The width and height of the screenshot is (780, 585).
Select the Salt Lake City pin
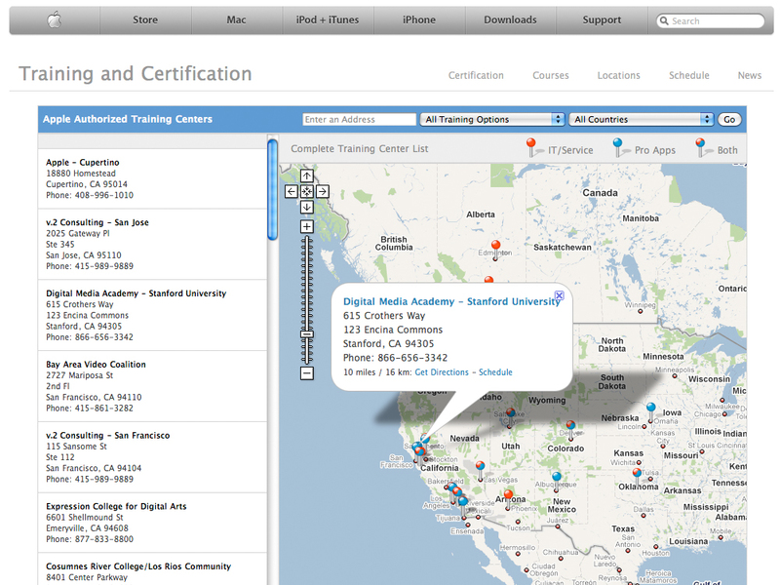(x=510, y=417)
